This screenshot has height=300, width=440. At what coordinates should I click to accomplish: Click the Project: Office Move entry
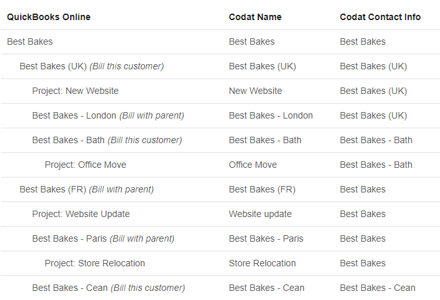[x=85, y=165]
